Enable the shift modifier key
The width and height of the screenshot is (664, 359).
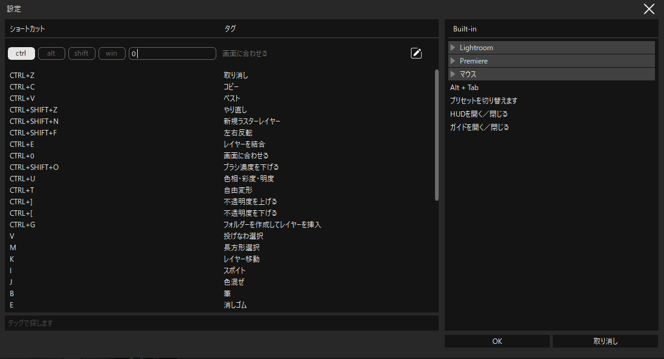pos(82,53)
